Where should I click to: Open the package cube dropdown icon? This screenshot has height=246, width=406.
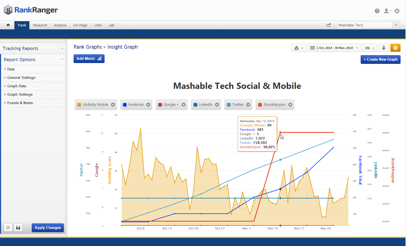coord(299,48)
